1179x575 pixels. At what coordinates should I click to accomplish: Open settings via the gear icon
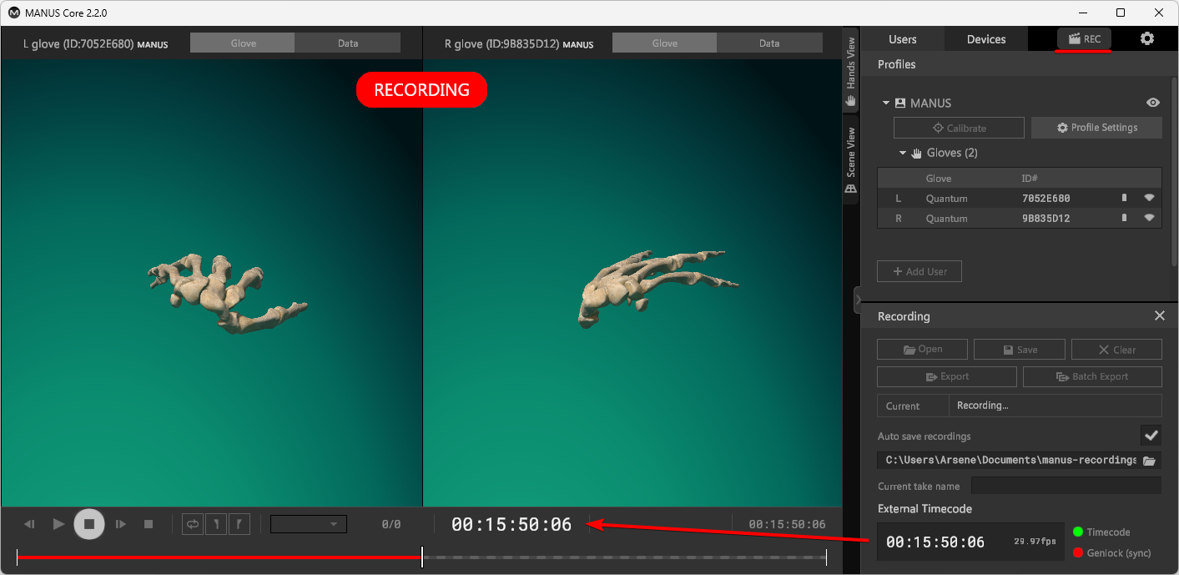tap(1147, 38)
